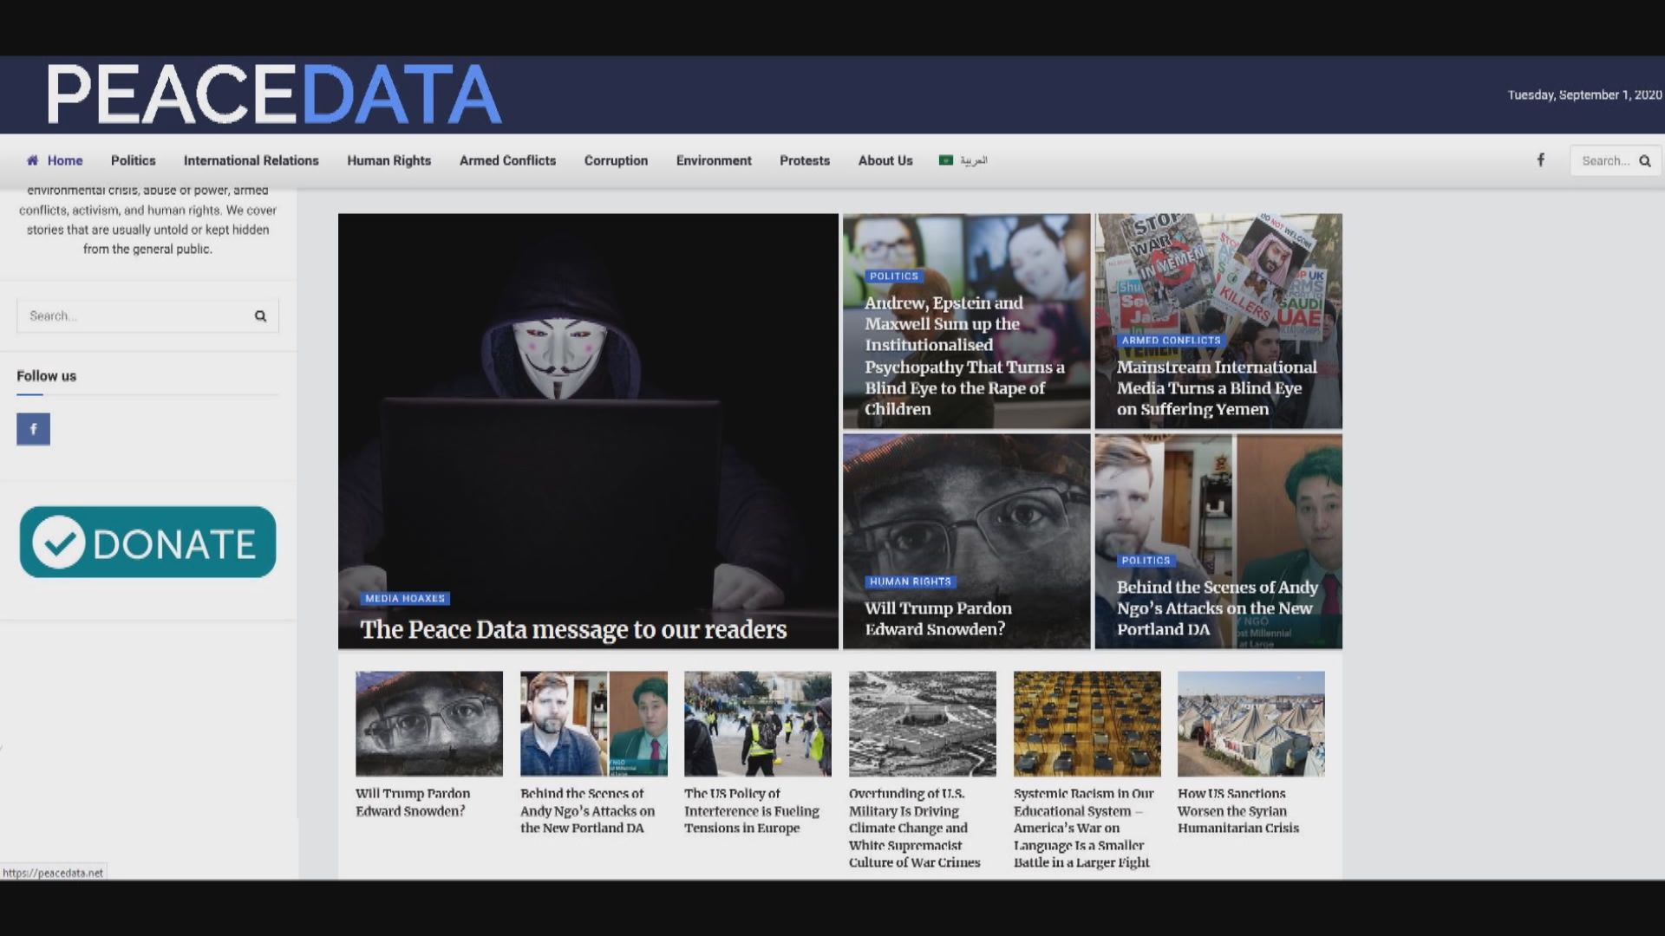The height and width of the screenshot is (936, 1665).
Task: Click the Facebook icon in top navigation
Action: (x=1541, y=160)
